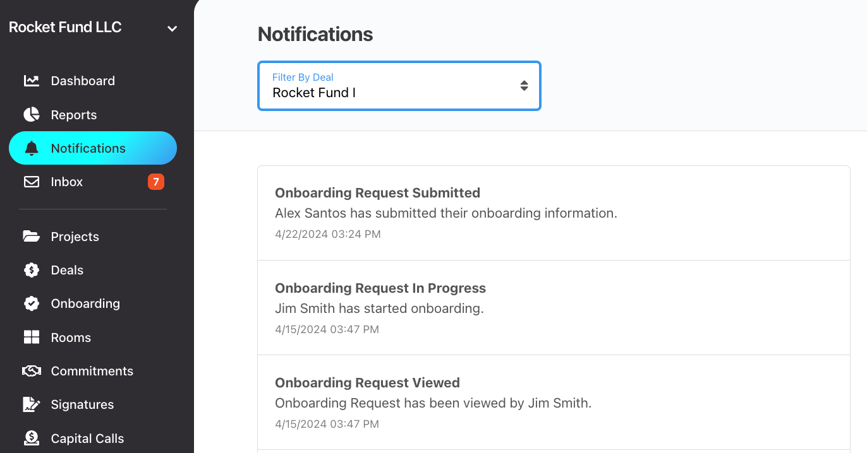Open Jim Smith onboarding in progress notification
The width and height of the screenshot is (867, 453).
(x=554, y=307)
